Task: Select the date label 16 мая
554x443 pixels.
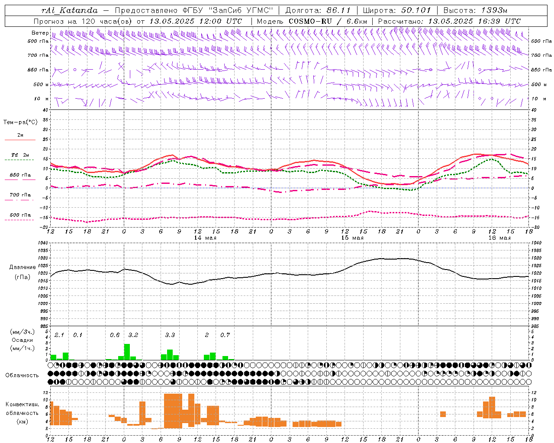Action: [499, 238]
